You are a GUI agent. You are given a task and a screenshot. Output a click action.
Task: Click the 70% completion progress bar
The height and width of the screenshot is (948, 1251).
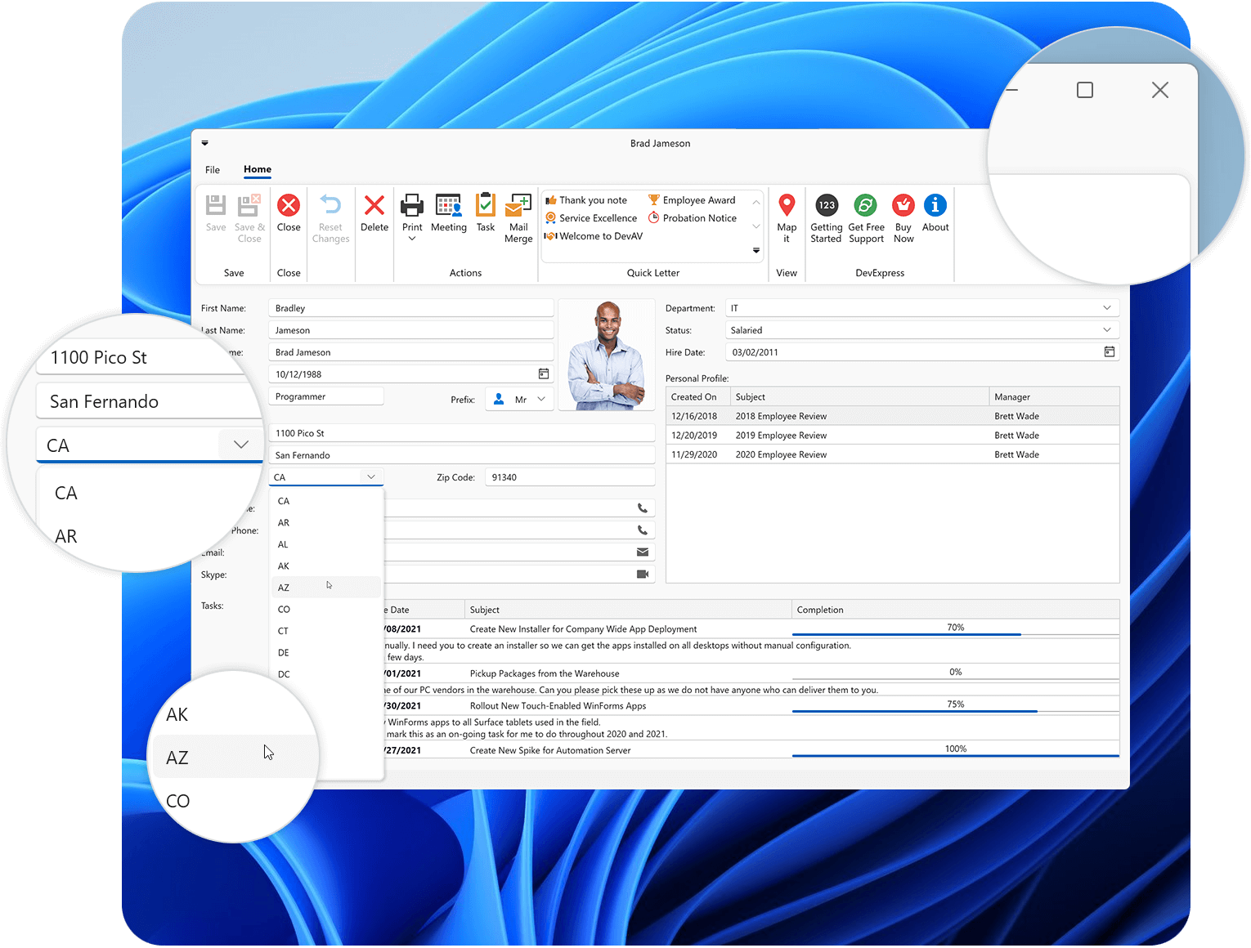click(955, 628)
